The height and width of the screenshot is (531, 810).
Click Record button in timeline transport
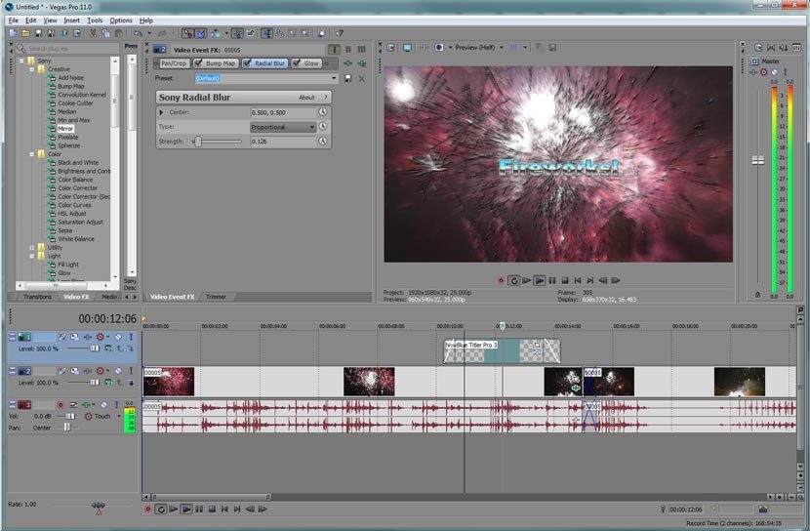point(147,510)
